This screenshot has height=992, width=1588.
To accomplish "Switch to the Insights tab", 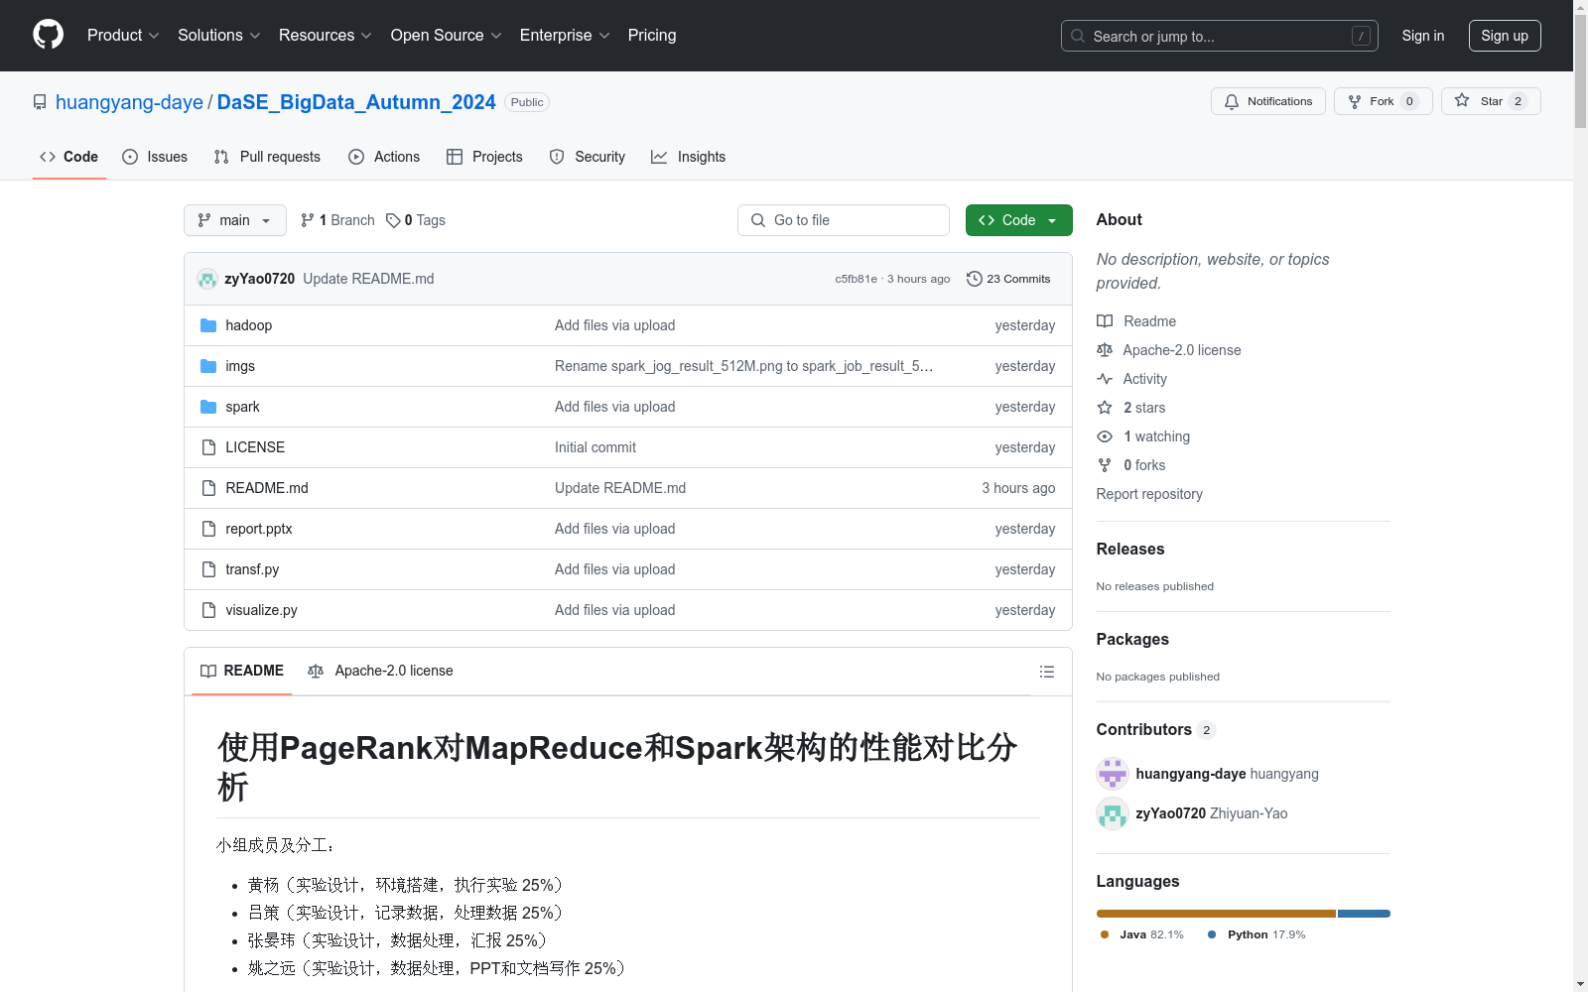I will click(688, 157).
